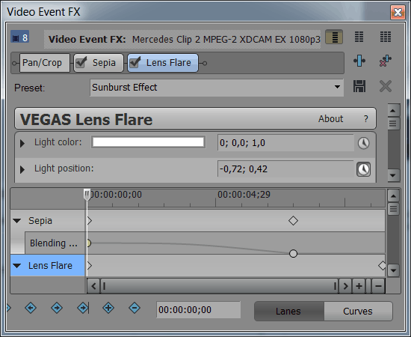Viewport: 411px width, 337px height.
Task: Switch to grid plug-in view
Action: tap(386, 37)
